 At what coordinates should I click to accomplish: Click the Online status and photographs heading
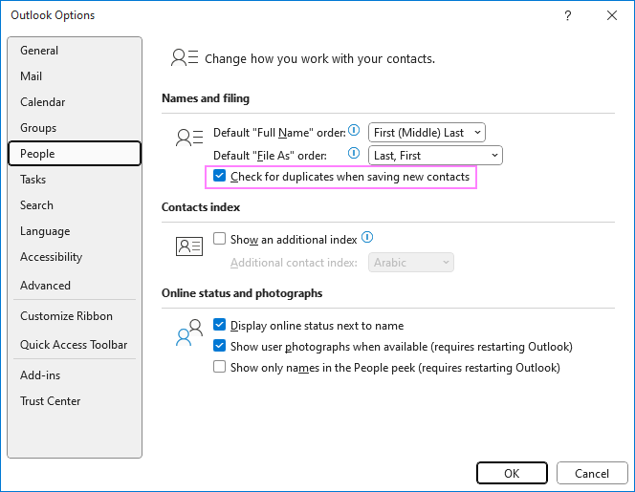(x=242, y=293)
